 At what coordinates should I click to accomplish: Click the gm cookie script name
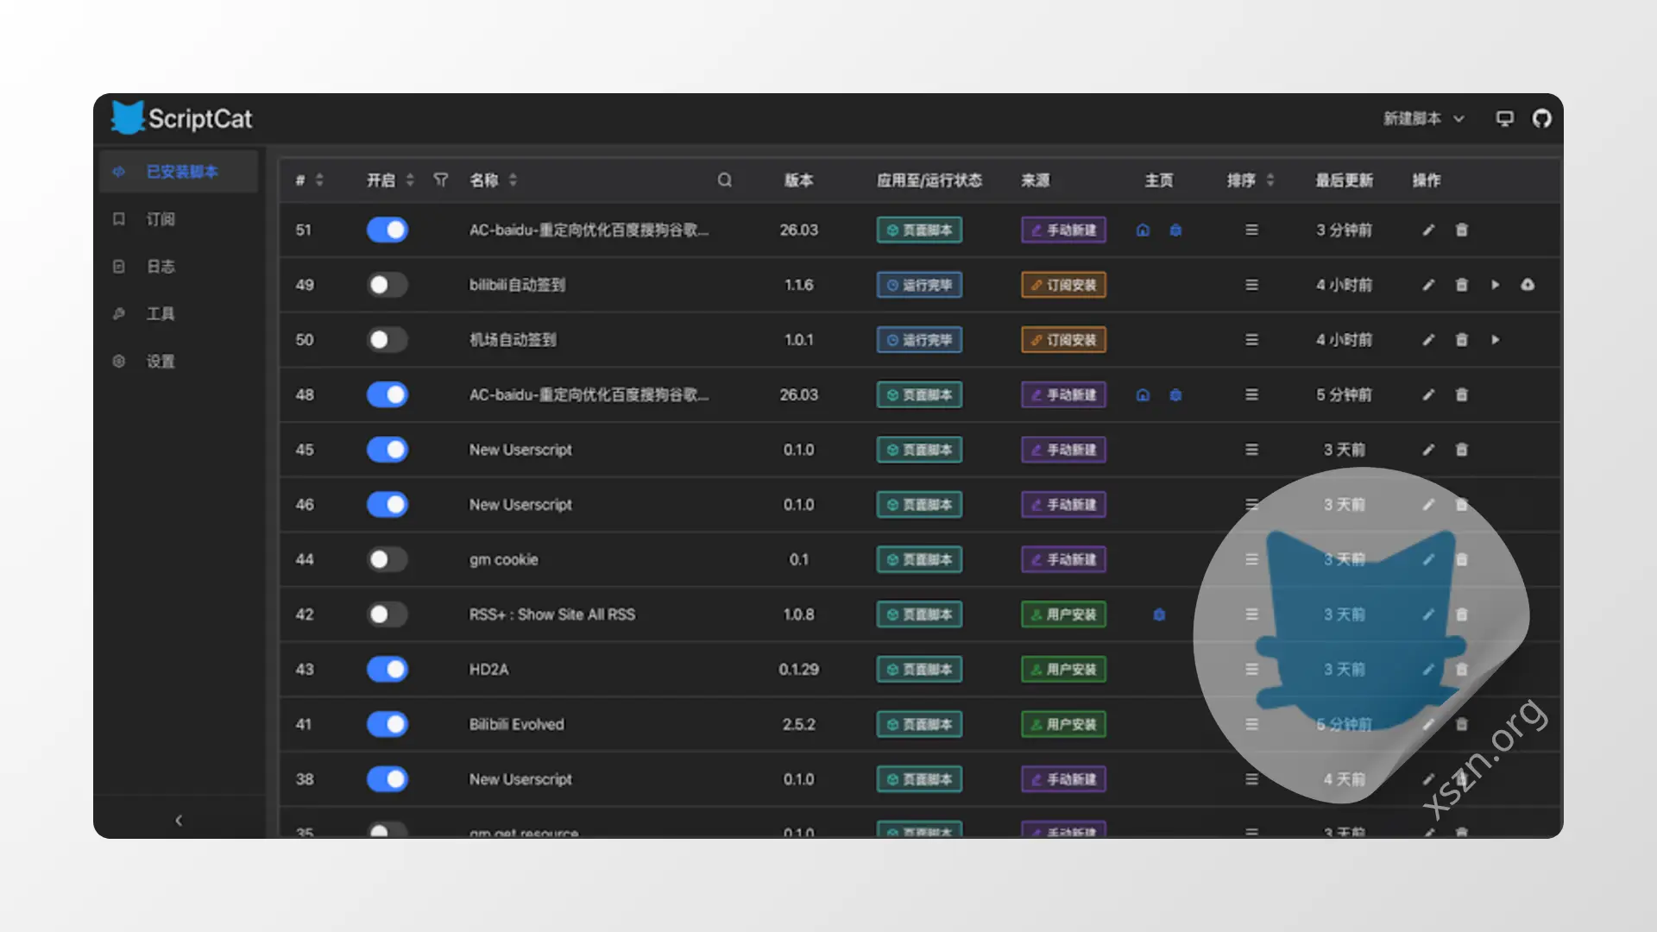pos(503,560)
